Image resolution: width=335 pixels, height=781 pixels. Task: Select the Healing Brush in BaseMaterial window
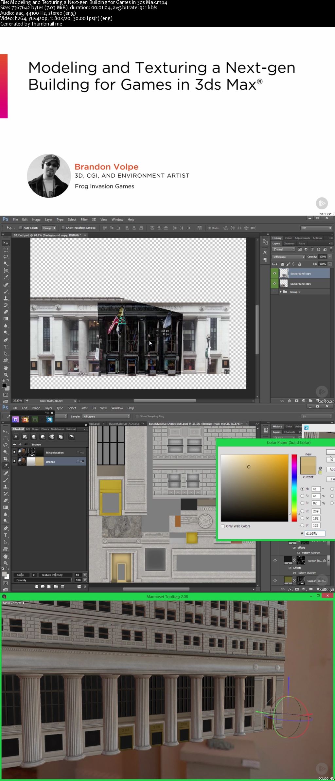pyautogui.click(x=6, y=473)
